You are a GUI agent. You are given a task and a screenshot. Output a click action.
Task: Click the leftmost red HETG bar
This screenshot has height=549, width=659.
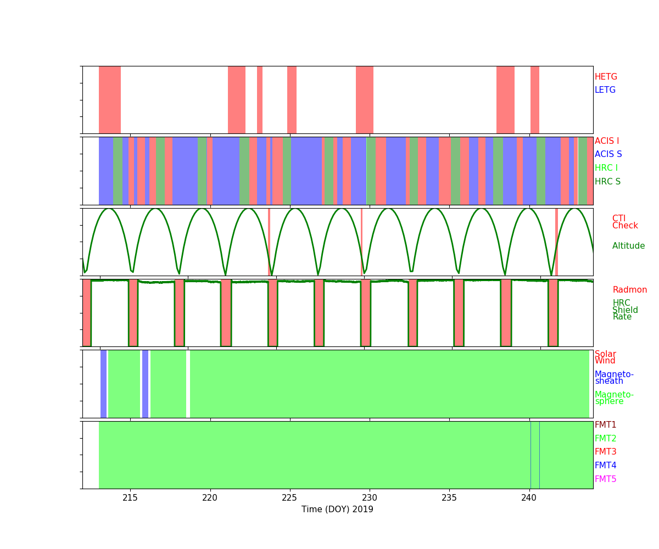(109, 99)
